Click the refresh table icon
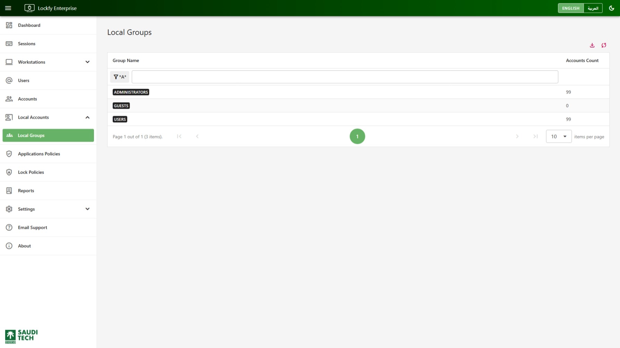 point(604,45)
